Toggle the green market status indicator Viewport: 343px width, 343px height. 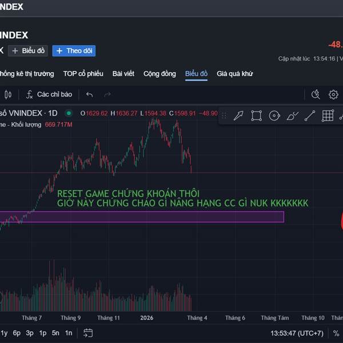(69, 113)
